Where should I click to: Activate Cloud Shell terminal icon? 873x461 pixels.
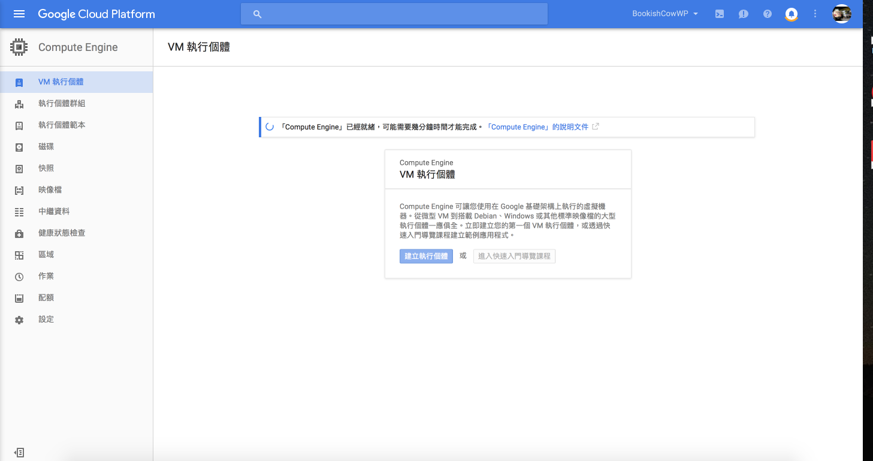(720, 14)
